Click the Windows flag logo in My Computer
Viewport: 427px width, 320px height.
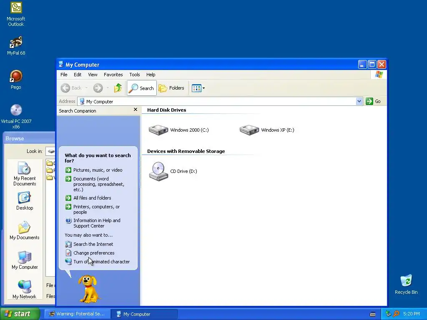[x=379, y=75]
